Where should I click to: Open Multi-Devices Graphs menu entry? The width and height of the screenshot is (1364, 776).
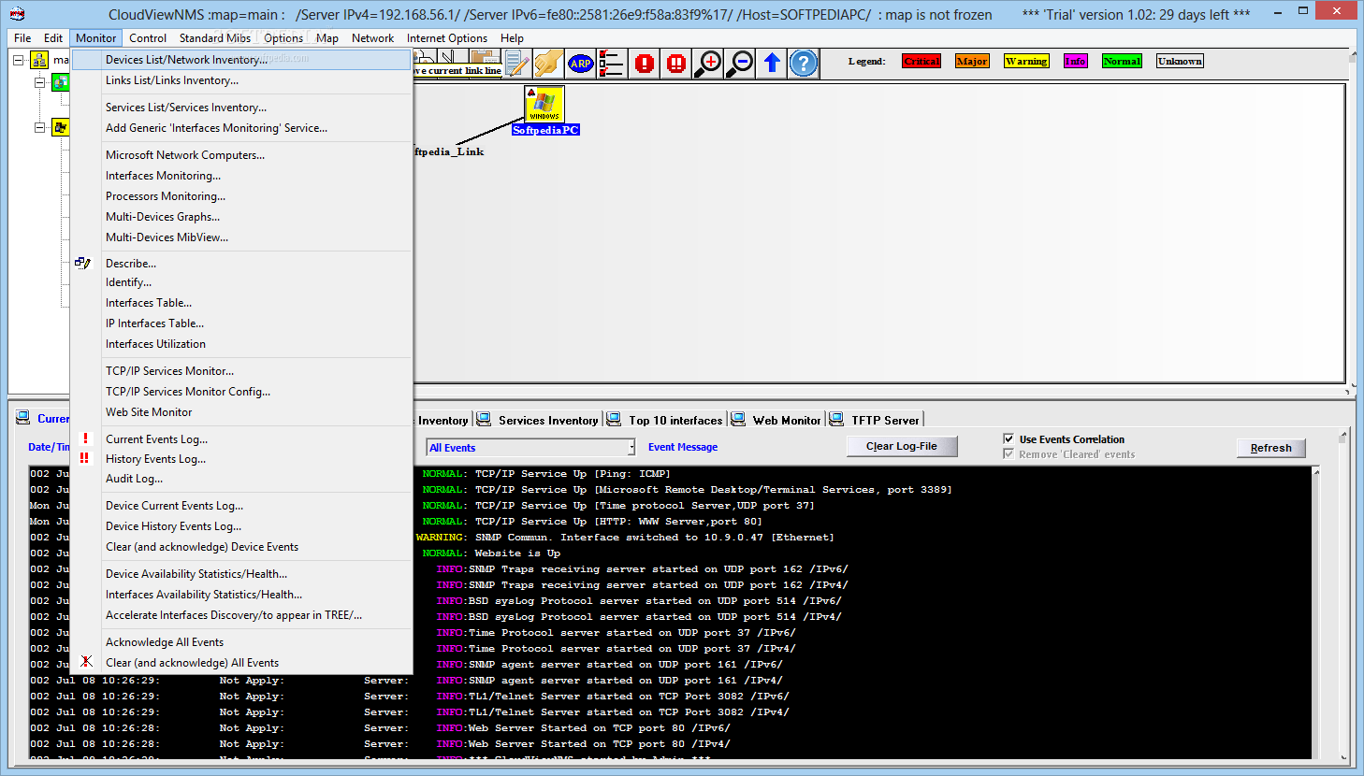tap(241, 217)
